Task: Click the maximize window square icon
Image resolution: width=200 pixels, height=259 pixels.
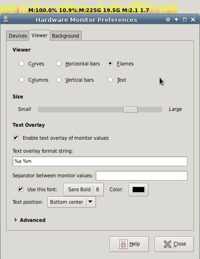Action: coord(185,19)
